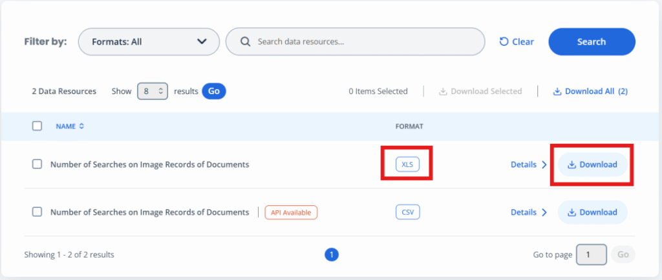Click the Go button beside results

(x=213, y=92)
